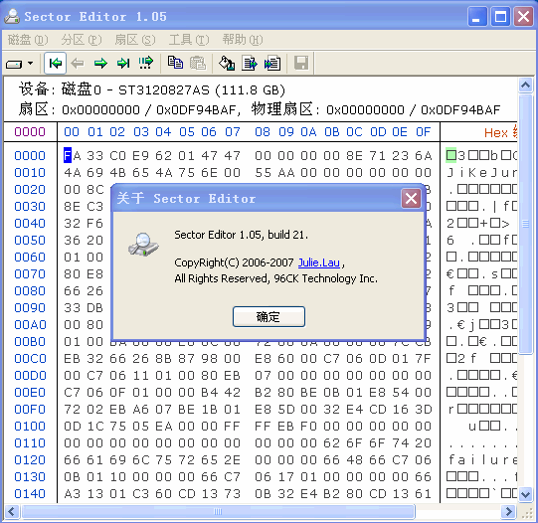
Task: Open the 分区(P) menu
Action: point(82,40)
